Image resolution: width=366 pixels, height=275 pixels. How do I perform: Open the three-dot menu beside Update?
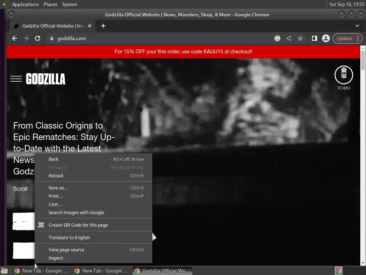[x=358, y=39]
